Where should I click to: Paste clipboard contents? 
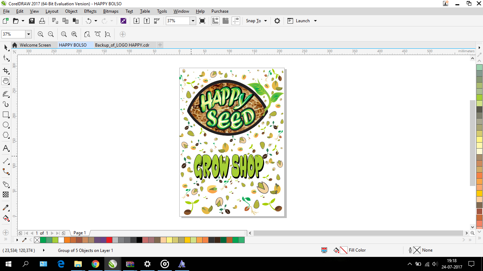pos(75,21)
